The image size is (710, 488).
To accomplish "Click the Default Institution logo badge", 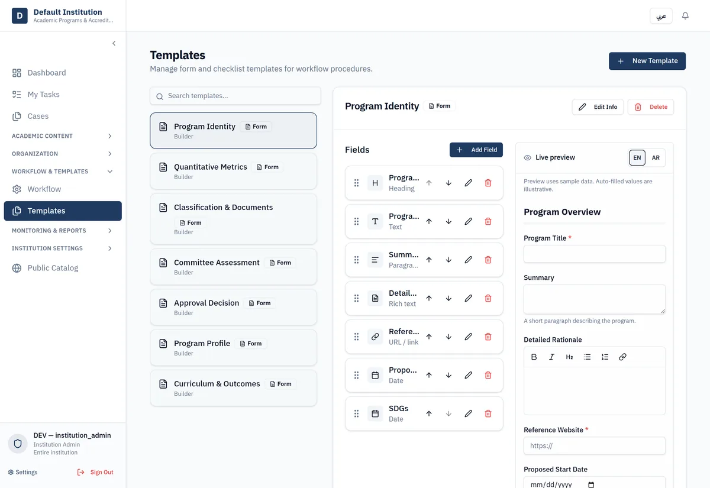I will [x=20, y=16].
